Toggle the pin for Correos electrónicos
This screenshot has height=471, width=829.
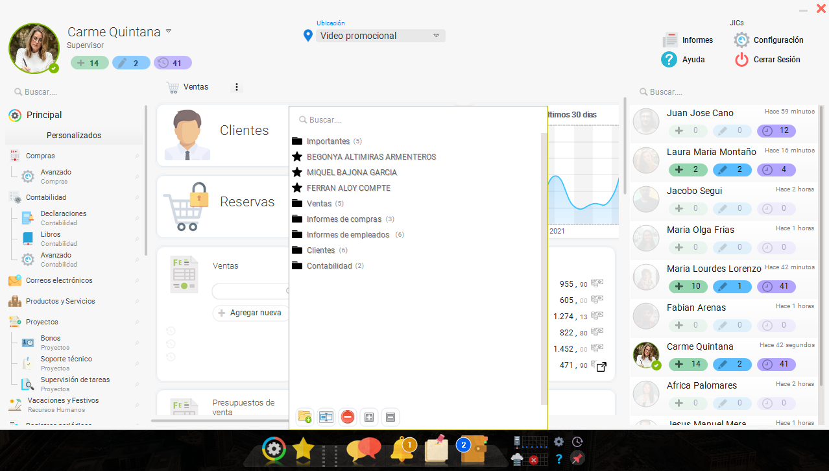137,281
